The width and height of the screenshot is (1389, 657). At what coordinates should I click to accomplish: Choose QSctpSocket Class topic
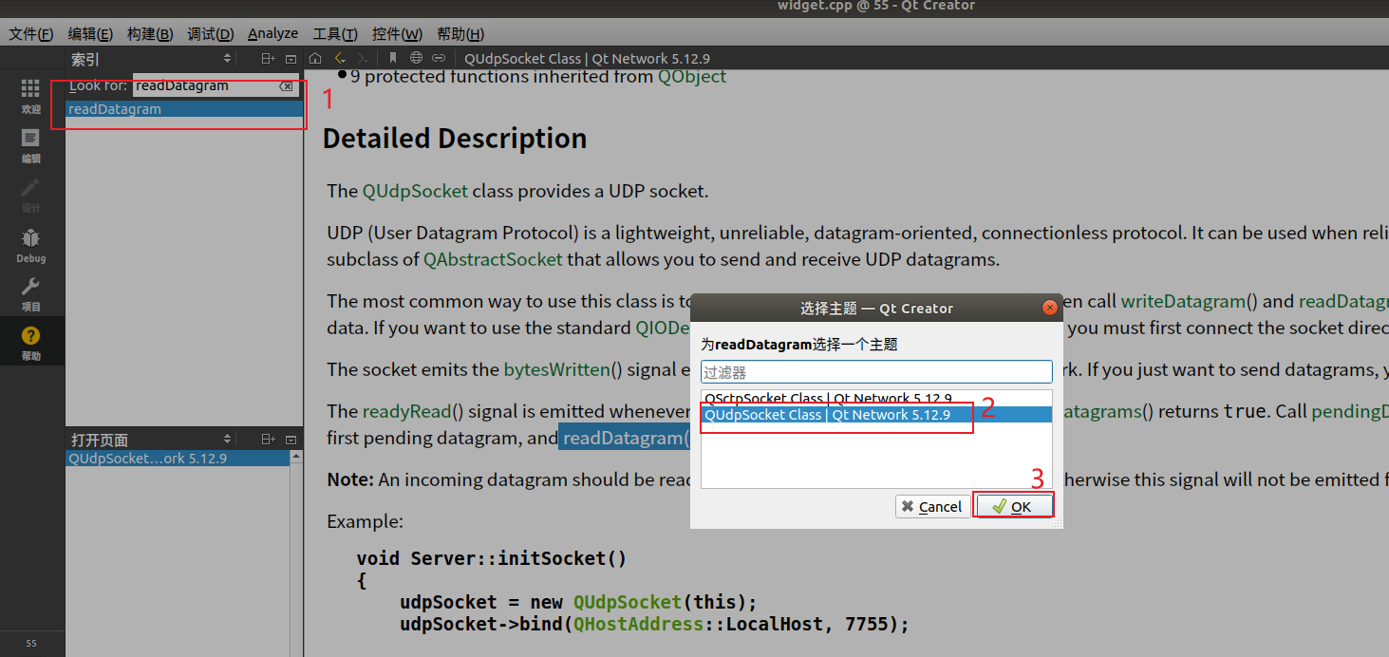876,399
